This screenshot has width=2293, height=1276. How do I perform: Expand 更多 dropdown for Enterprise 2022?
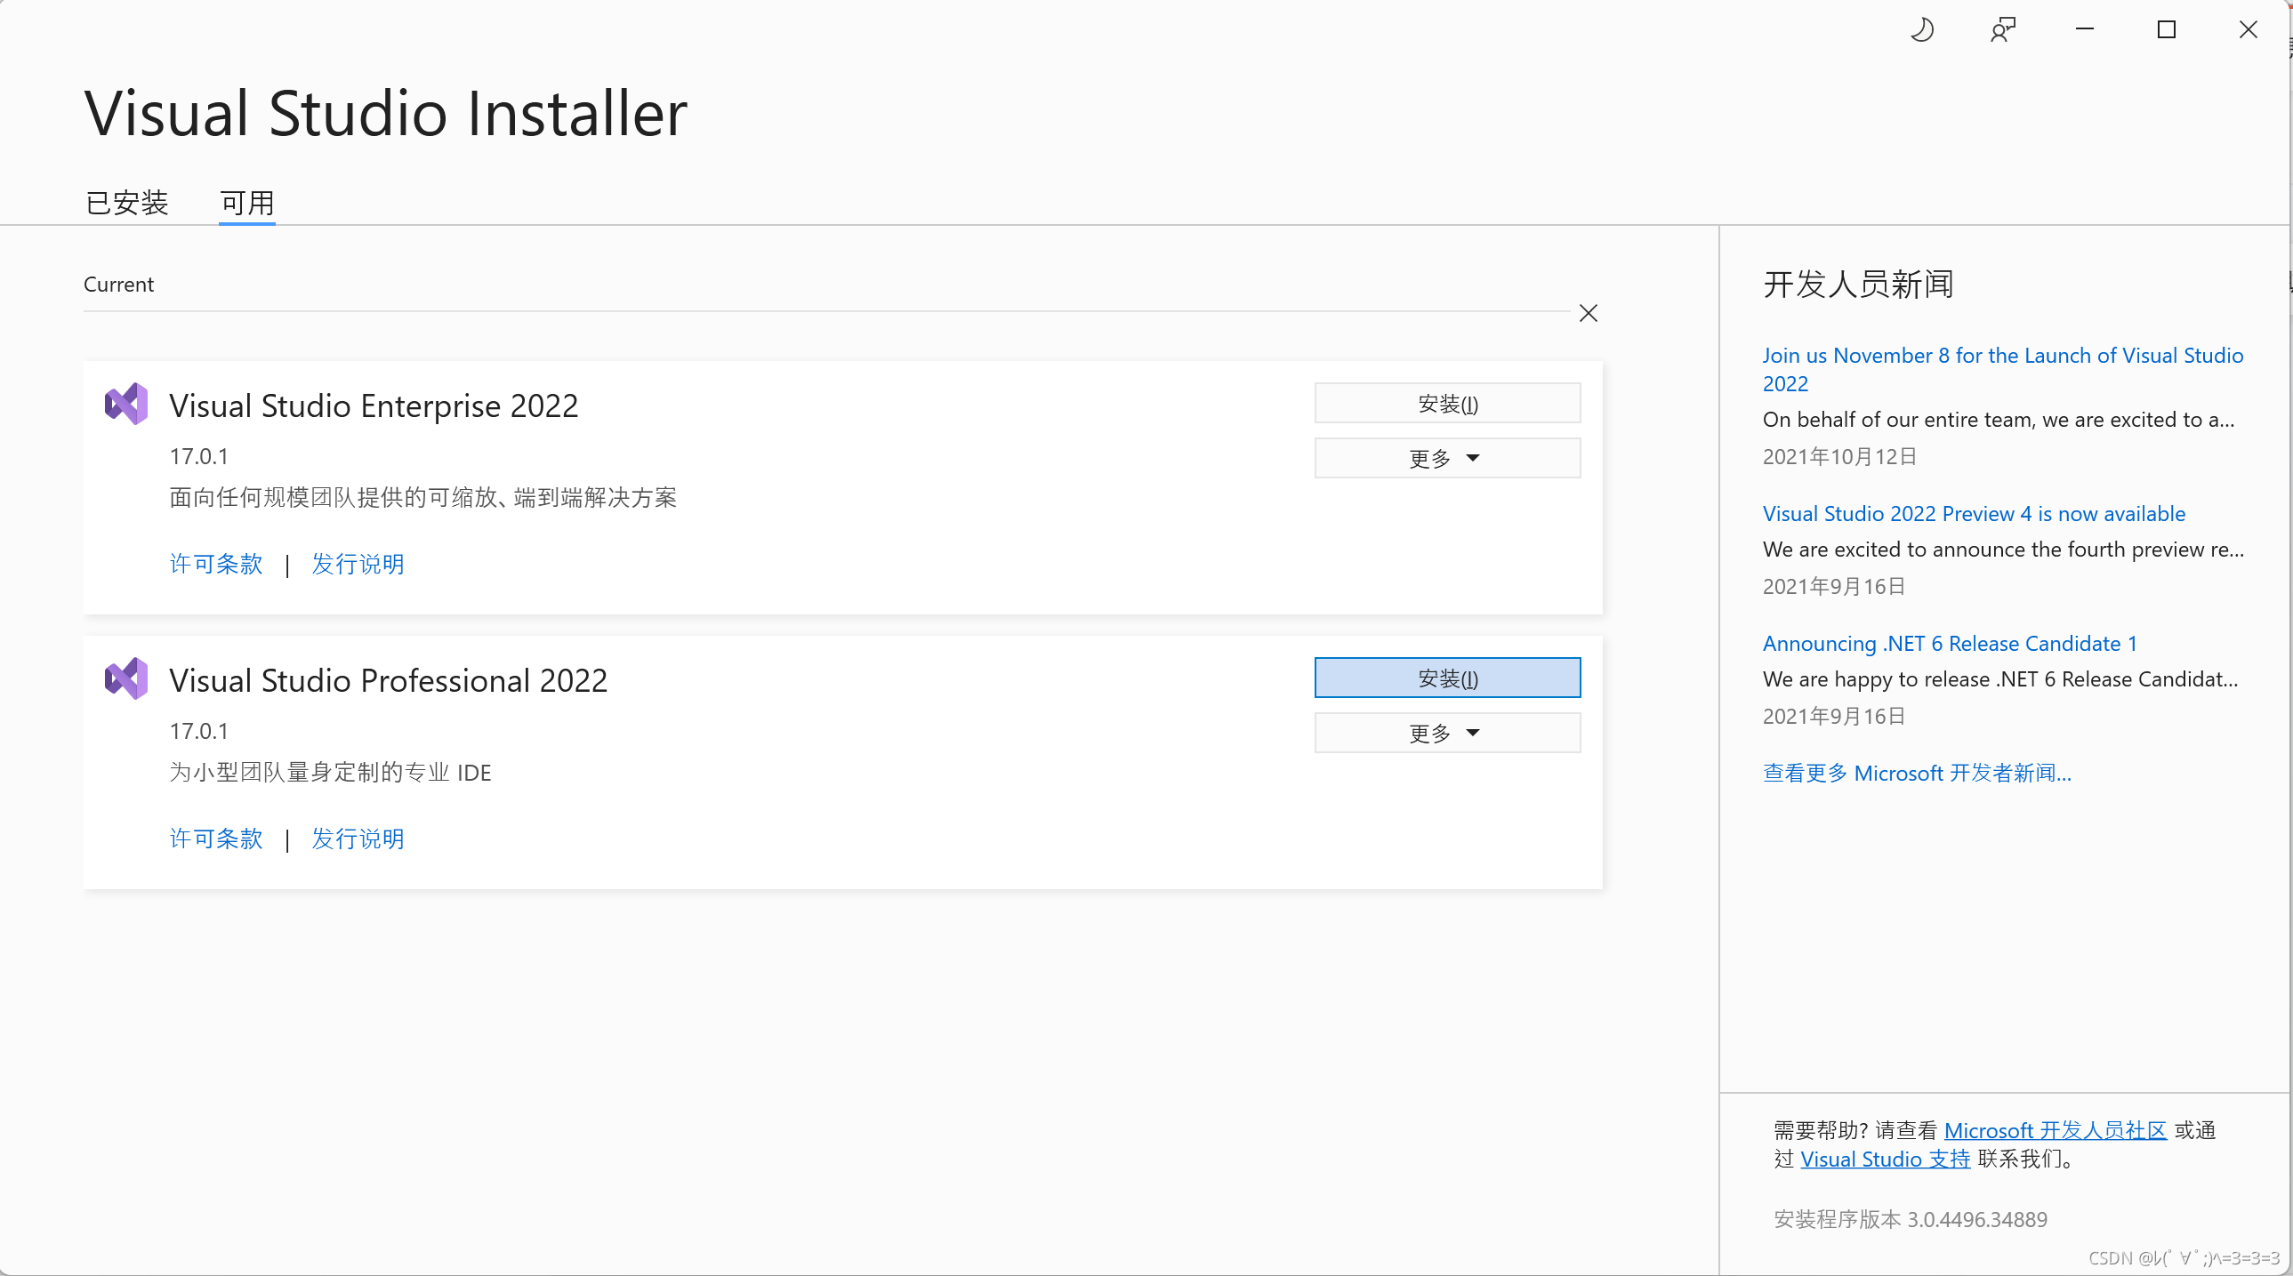[x=1446, y=458]
